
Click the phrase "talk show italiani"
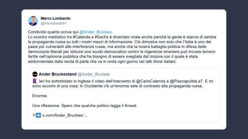pos(160,61)
